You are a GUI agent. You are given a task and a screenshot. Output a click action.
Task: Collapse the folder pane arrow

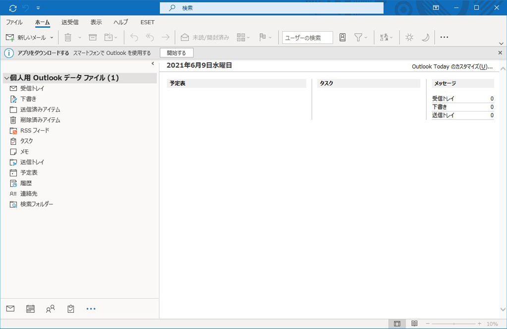[153, 63]
